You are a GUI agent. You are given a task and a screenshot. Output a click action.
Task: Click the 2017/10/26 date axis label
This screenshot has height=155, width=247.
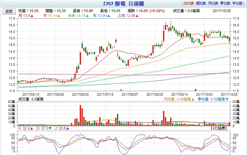pos(229,95)
